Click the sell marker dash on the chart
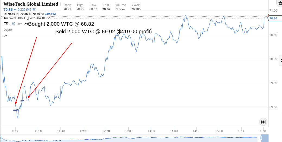The image size is (282, 142). 22,101
